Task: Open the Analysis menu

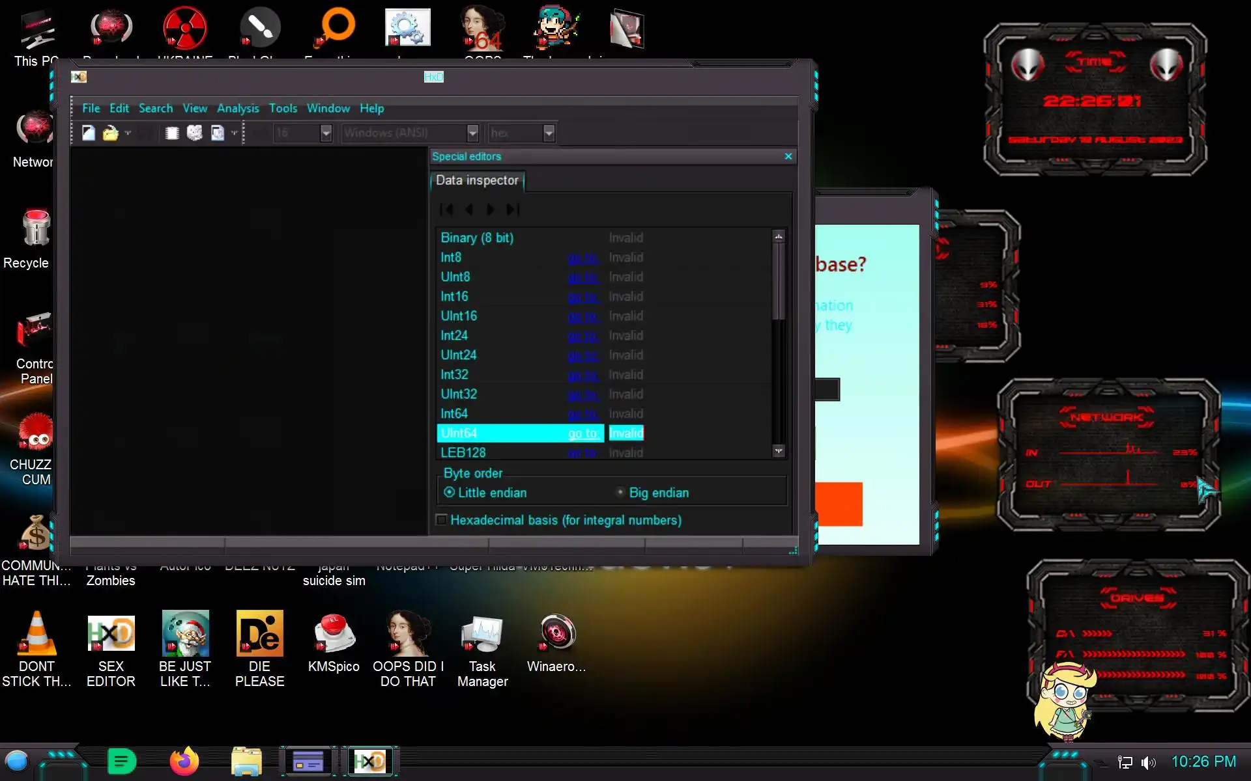Action: point(238,109)
